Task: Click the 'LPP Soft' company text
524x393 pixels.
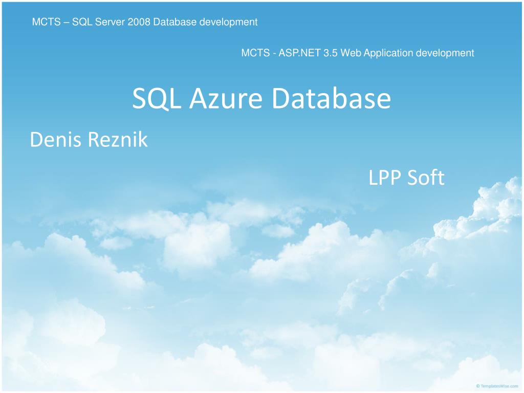Action: [406, 177]
